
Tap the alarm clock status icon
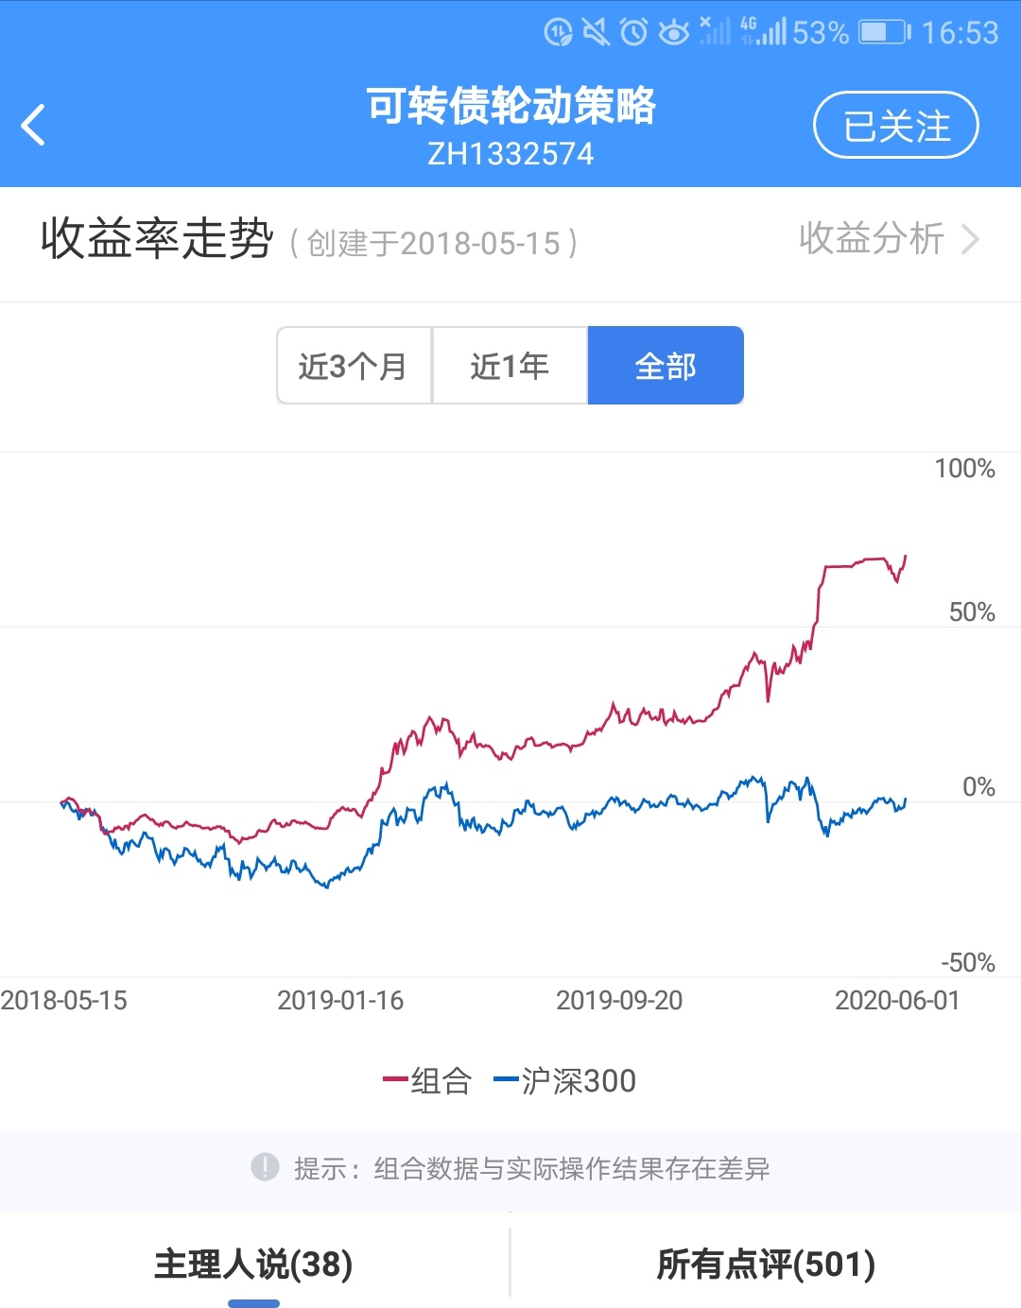633,32
